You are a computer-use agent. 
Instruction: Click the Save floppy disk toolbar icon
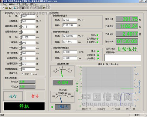tap(10, 8)
